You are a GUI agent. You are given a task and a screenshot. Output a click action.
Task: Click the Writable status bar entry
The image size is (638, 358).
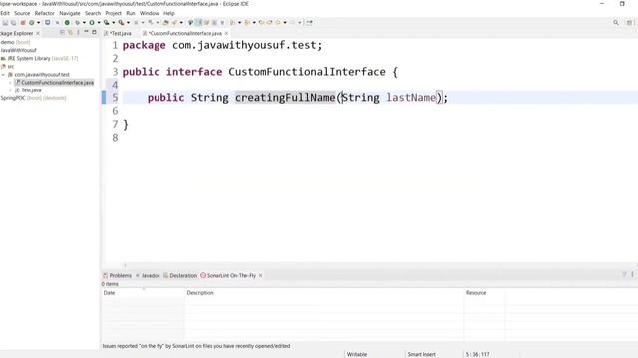click(x=357, y=354)
